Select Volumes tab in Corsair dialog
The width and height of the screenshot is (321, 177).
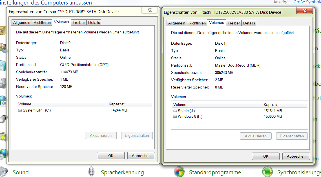point(61,22)
